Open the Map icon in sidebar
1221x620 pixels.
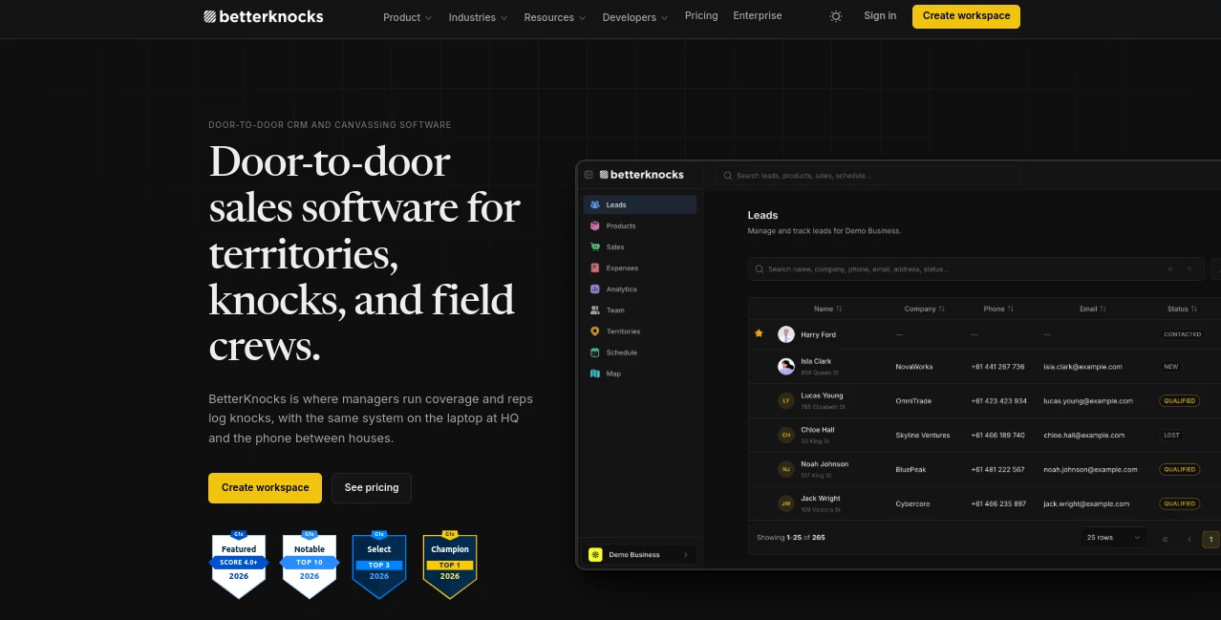[x=595, y=374]
